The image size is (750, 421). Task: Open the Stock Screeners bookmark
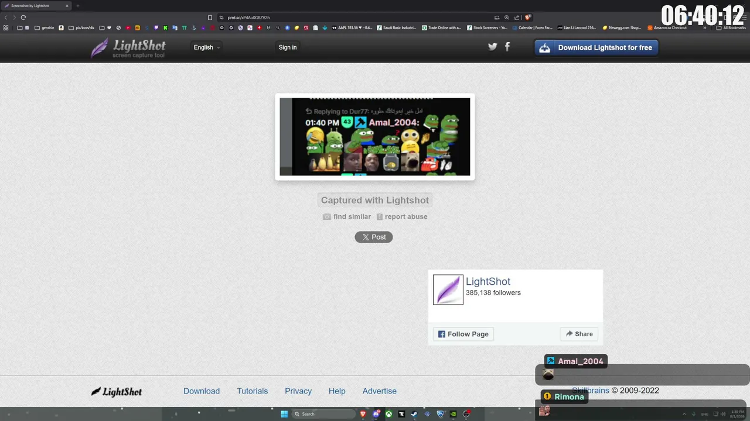point(487,27)
